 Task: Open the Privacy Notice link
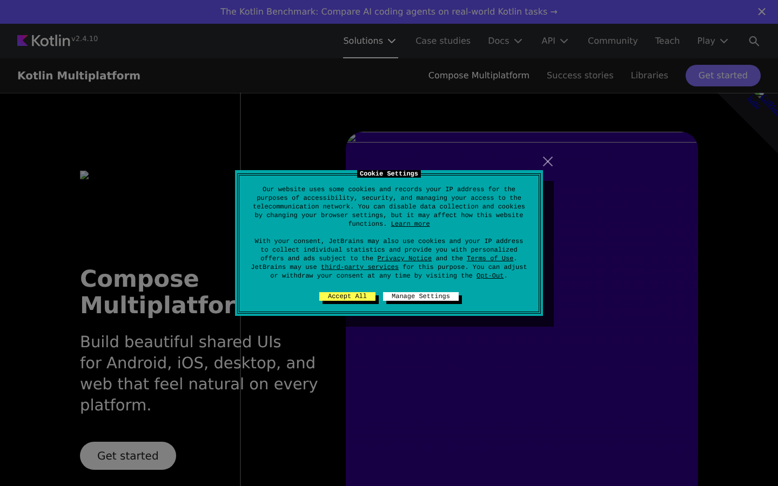(405, 259)
